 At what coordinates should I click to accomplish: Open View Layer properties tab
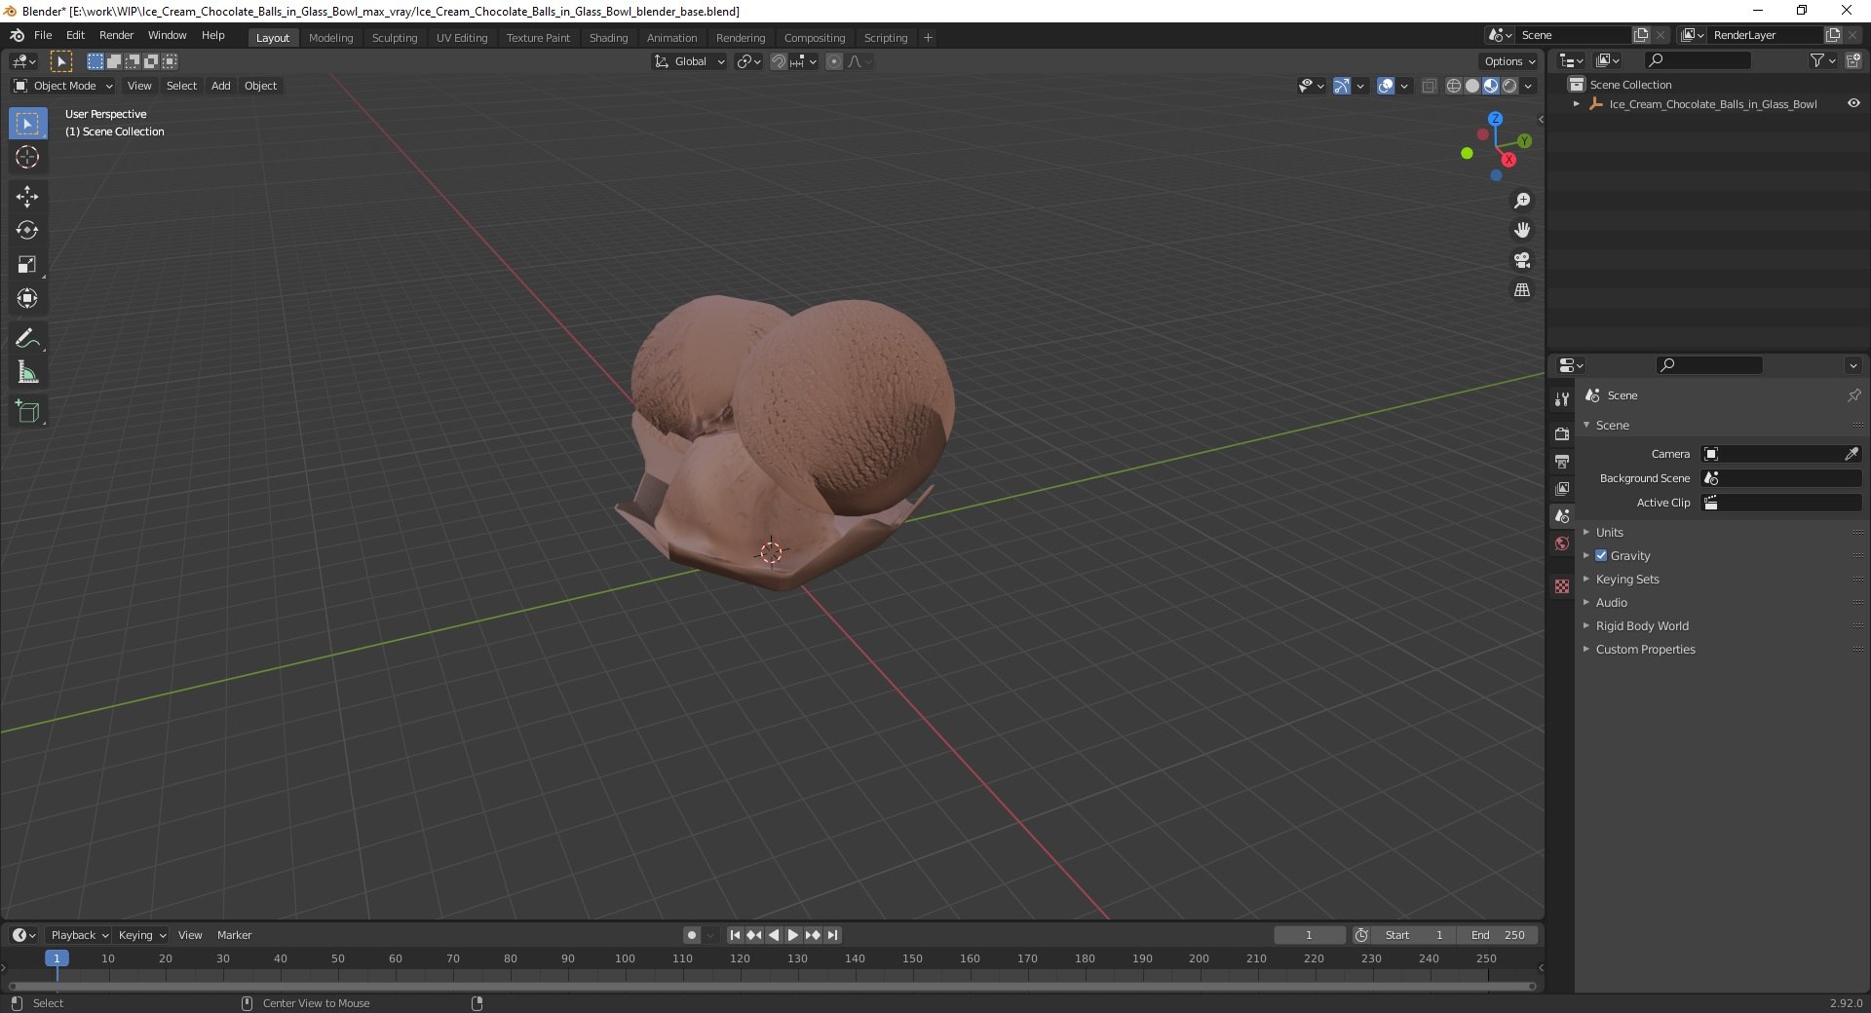(x=1562, y=488)
